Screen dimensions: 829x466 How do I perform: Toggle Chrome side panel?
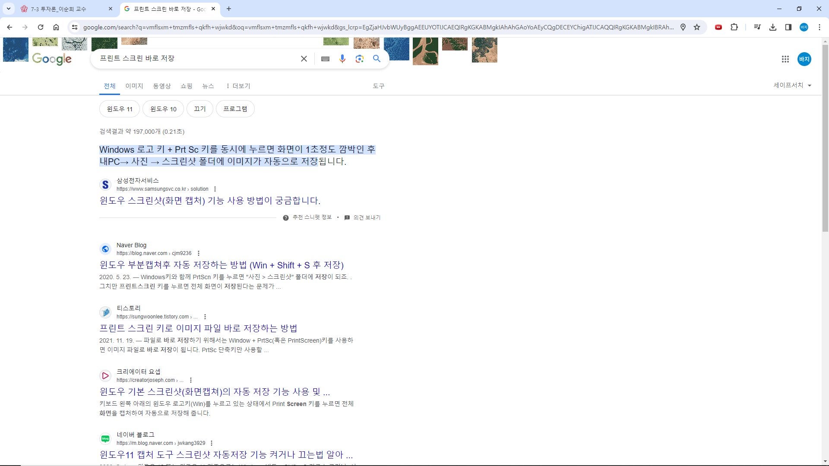(x=788, y=27)
